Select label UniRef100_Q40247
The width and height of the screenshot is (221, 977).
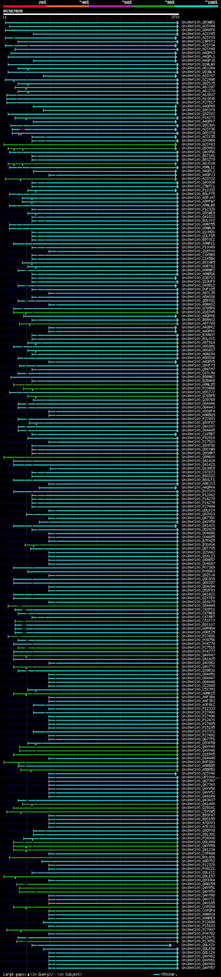tap(198, 427)
